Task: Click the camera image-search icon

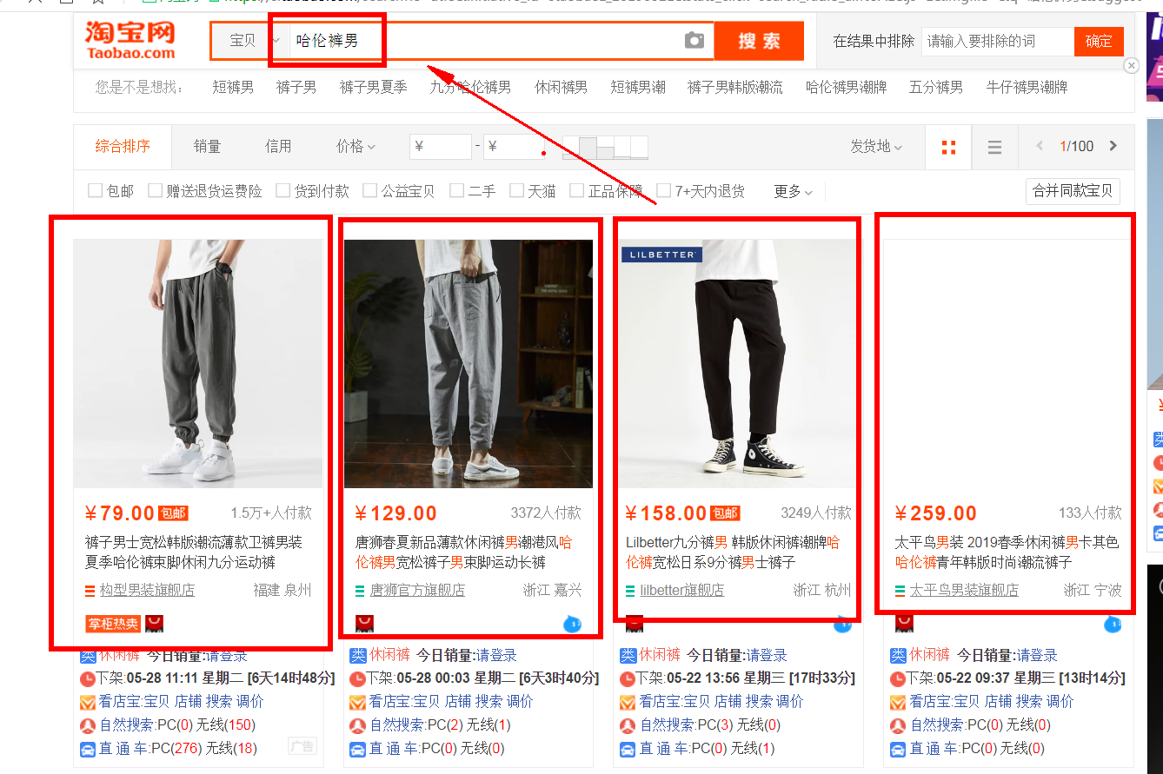Action: 694,41
